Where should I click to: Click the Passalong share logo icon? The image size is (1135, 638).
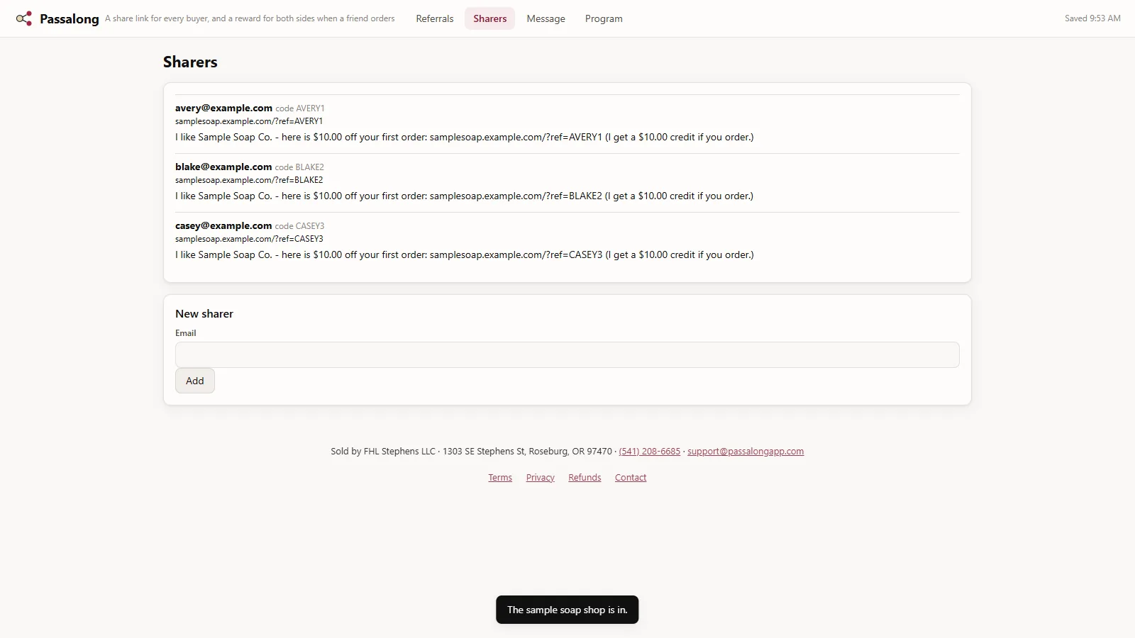24,18
